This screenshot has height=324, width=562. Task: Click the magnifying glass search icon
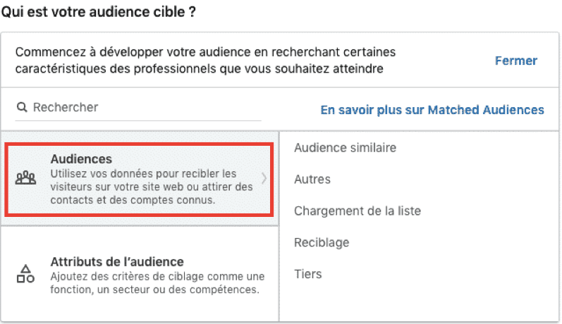coord(22,107)
